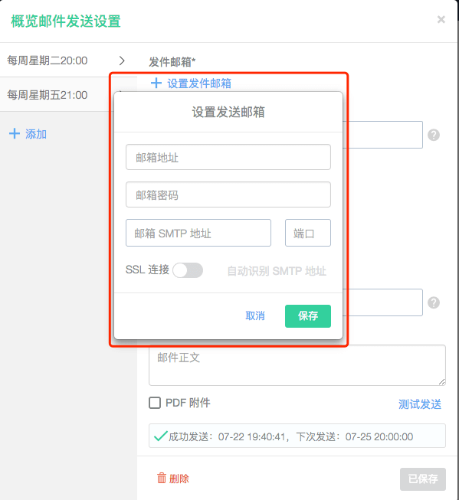This screenshot has height=500, width=459.
Task: Toggle the SSL 连接 switch
Action: [x=188, y=270]
